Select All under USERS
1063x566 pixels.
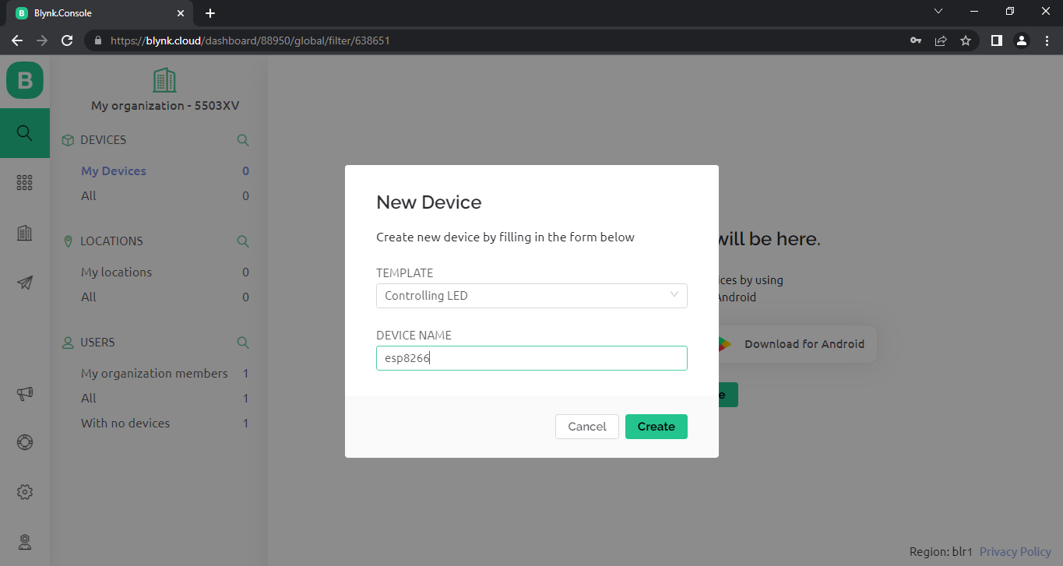pyautogui.click(x=89, y=399)
